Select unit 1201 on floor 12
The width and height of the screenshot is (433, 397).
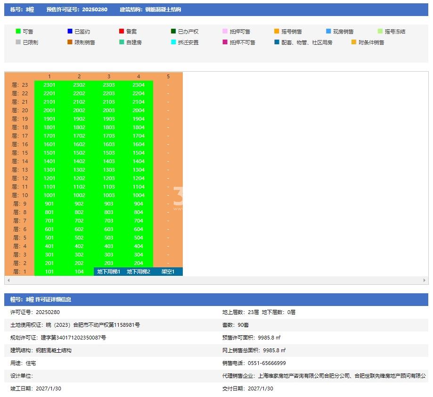coord(49,178)
